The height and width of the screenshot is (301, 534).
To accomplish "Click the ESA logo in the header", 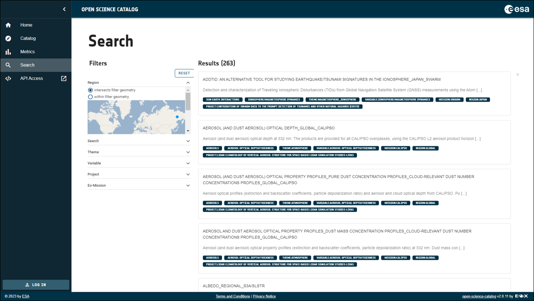I will tap(517, 9).
